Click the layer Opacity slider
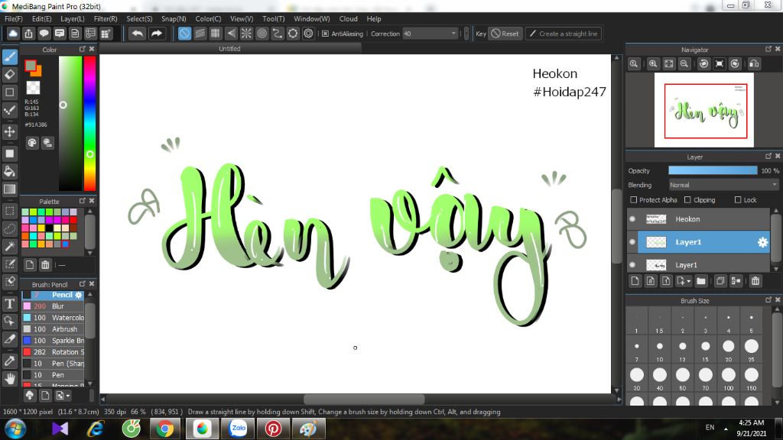Image resolution: width=783 pixels, height=440 pixels. (x=713, y=170)
